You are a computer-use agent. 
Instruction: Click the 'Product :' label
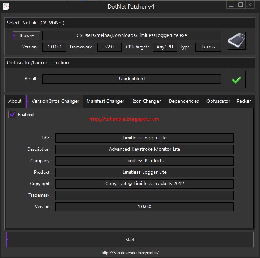(x=43, y=172)
